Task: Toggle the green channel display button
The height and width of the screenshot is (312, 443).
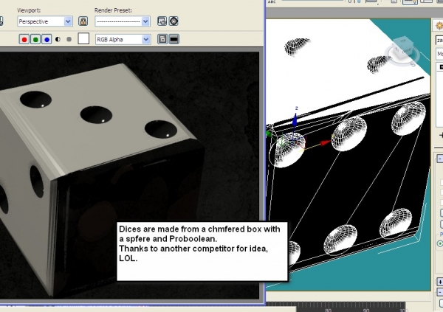Action: [x=35, y=40]
